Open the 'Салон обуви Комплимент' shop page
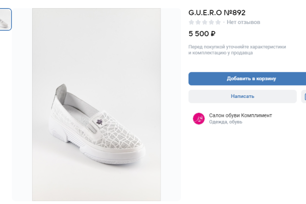Image resolution: width=306 pixels, height=204 pixels. [x=240, y=115]
